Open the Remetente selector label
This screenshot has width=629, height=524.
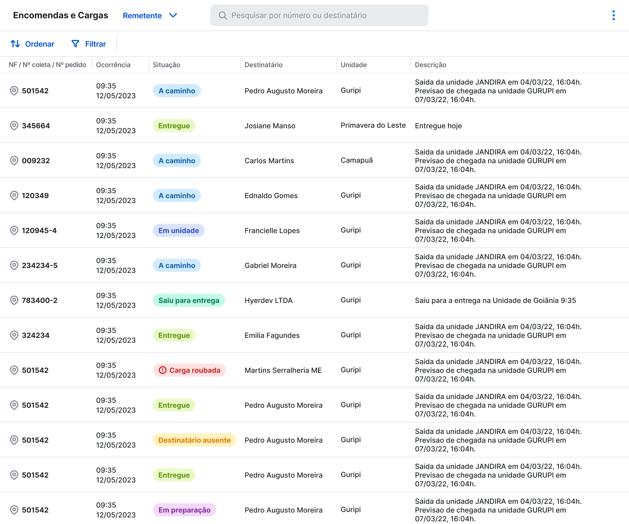click(x=142, y=16)
